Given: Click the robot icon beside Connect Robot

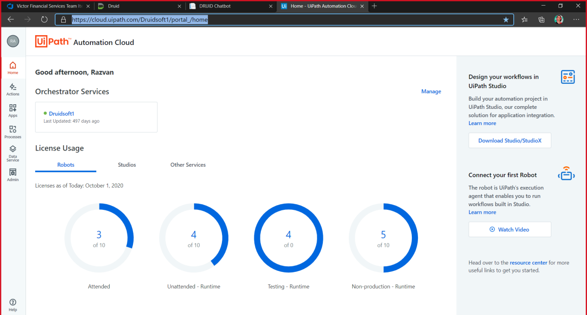Looking at the screenshot, I should 566,174.
